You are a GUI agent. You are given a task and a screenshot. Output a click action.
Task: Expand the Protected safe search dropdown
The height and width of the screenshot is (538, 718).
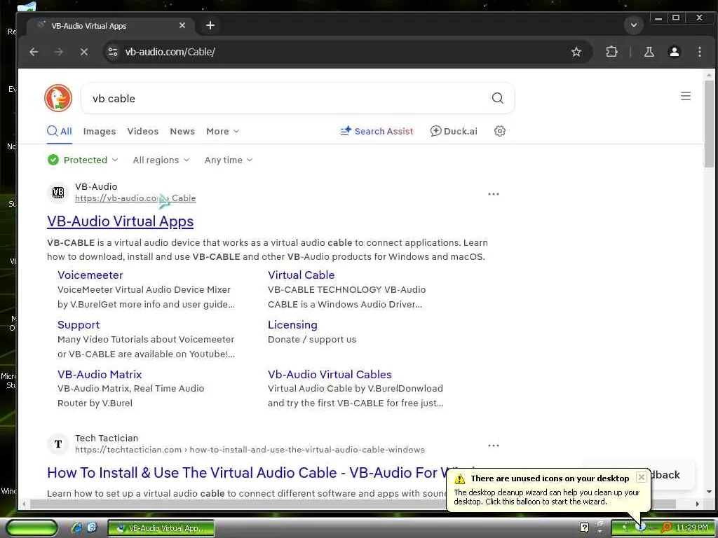(83, 160)
